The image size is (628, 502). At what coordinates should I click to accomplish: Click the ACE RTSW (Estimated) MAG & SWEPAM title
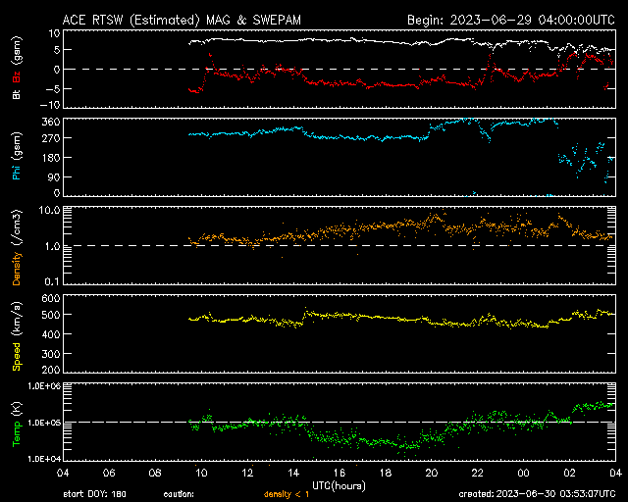click(x=182, y=20)
